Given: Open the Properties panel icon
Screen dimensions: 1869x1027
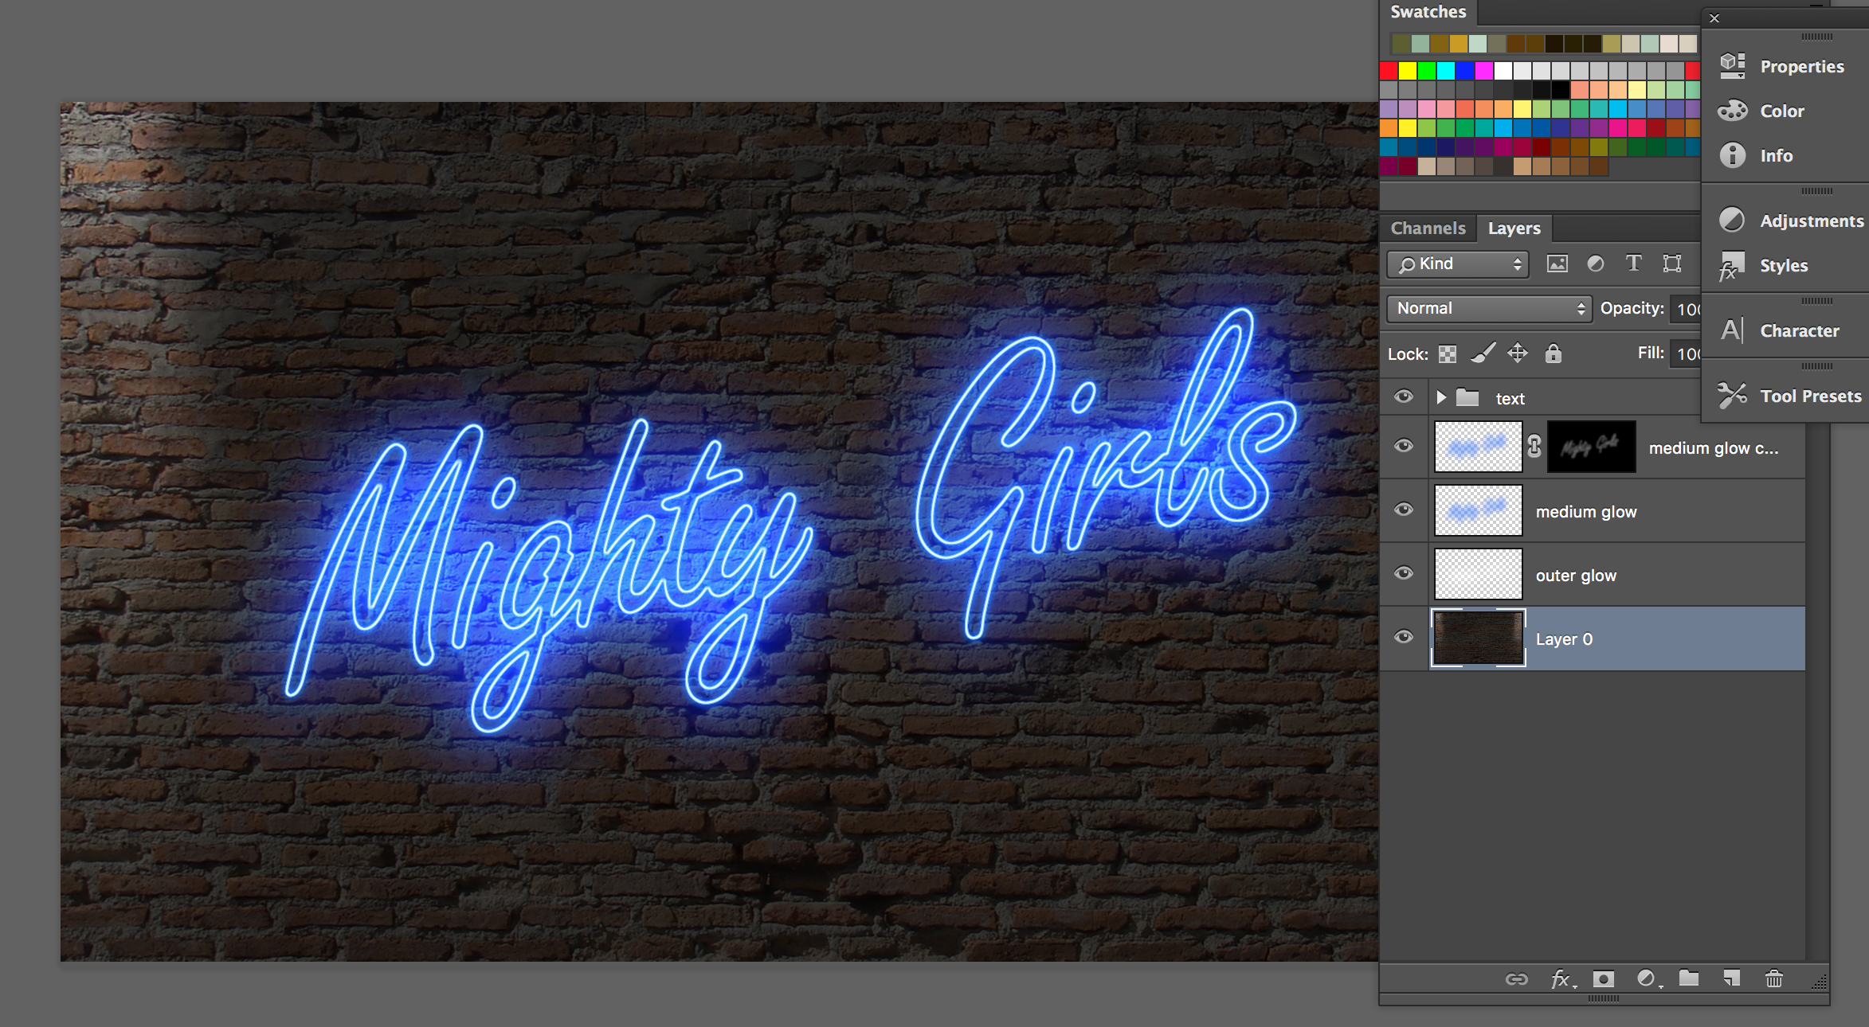Looking at the screenshot, I should 1732,65.
